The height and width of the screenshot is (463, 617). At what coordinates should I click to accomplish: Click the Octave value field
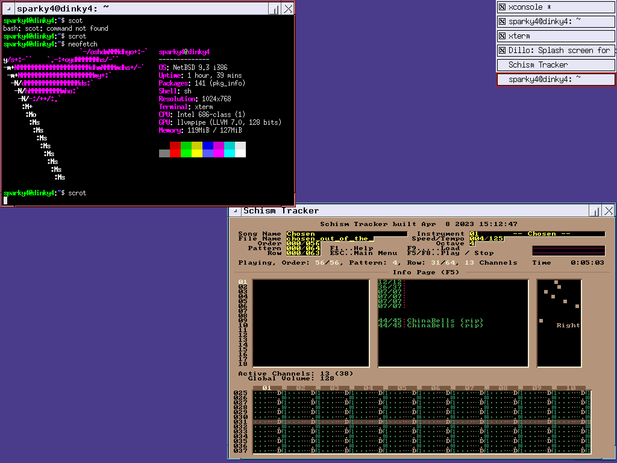[x=472, y=244]
